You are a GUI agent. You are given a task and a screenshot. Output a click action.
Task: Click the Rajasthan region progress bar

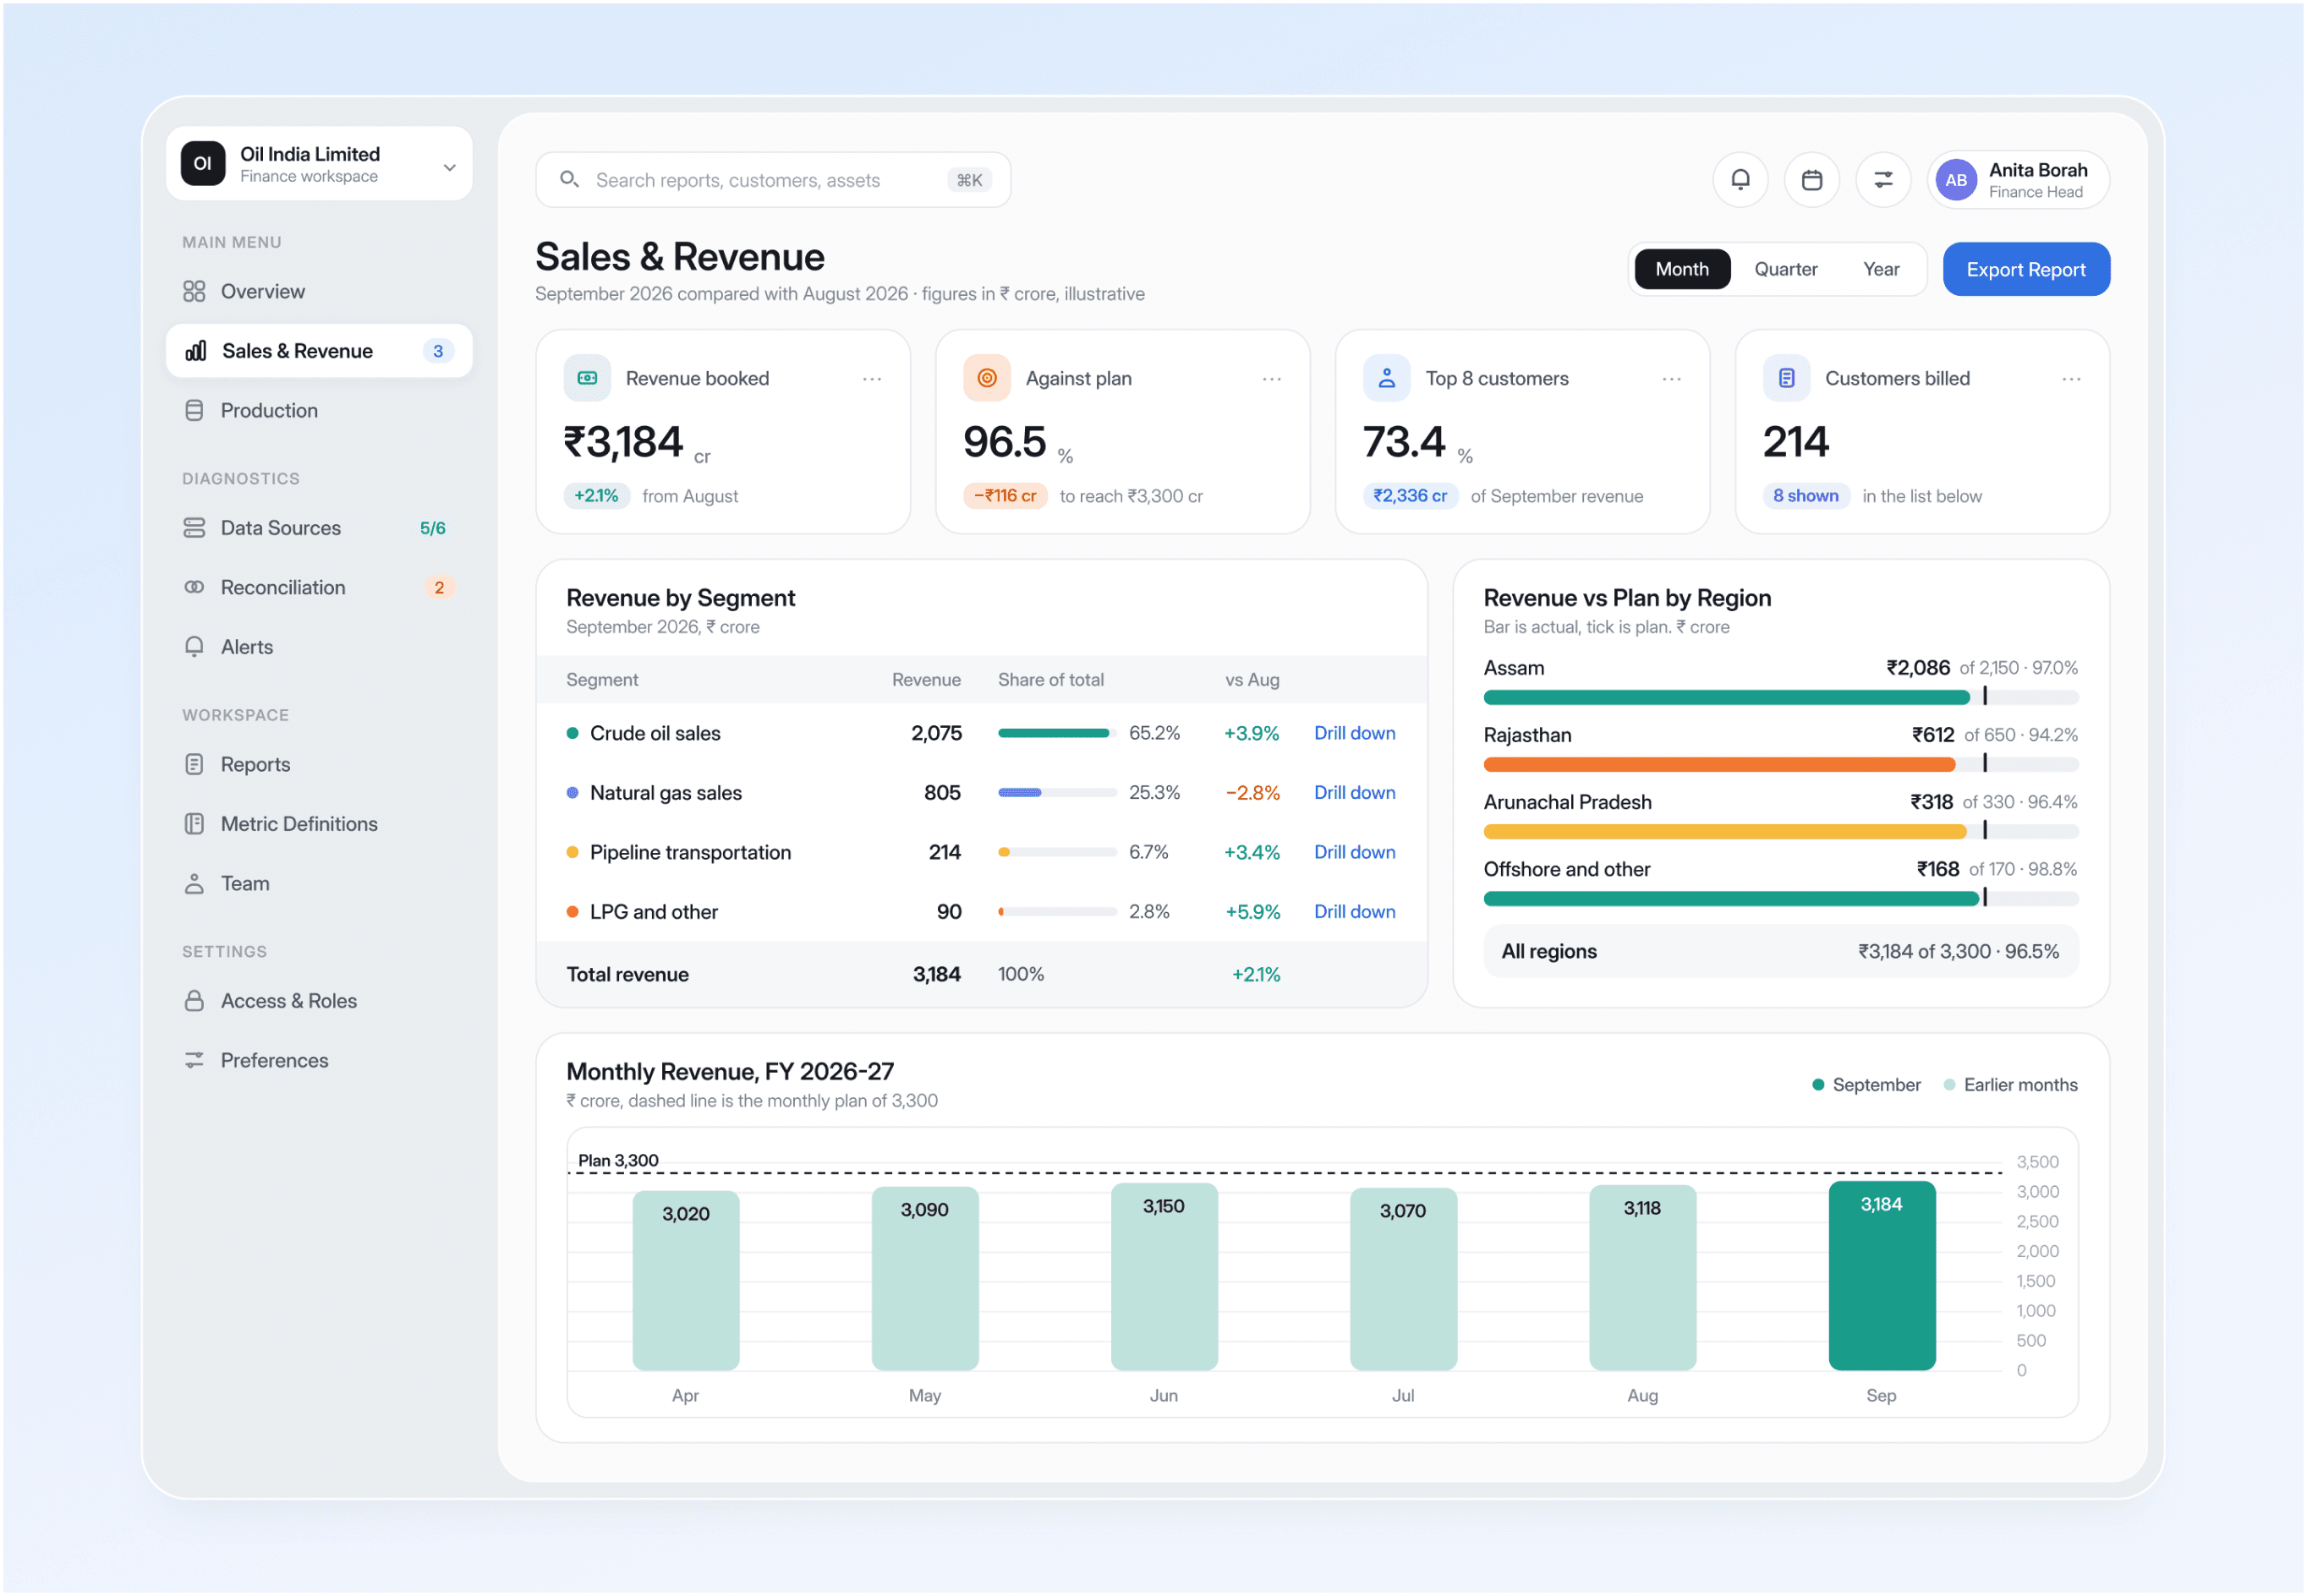coord(1781,764)
